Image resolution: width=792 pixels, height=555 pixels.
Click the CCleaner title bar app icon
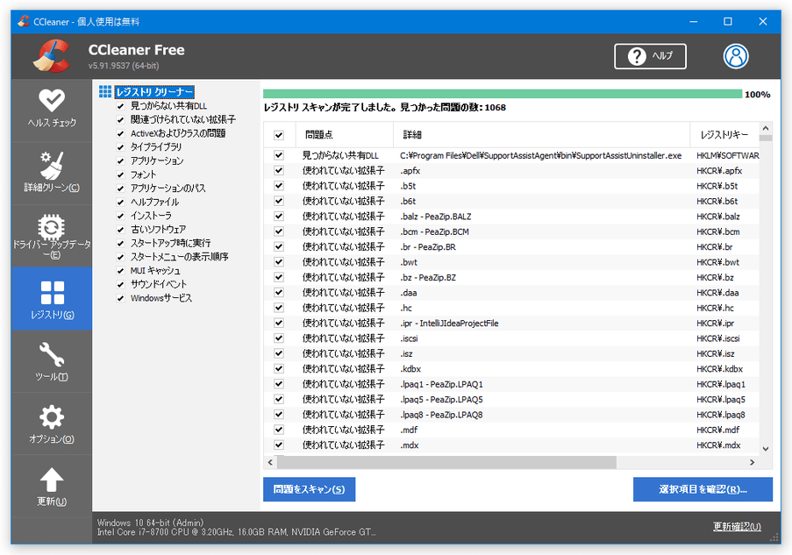23,21
